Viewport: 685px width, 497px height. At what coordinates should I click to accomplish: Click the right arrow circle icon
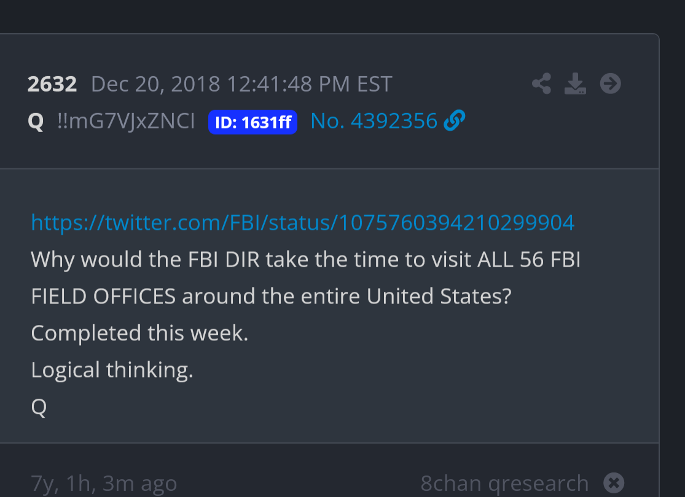610,84
